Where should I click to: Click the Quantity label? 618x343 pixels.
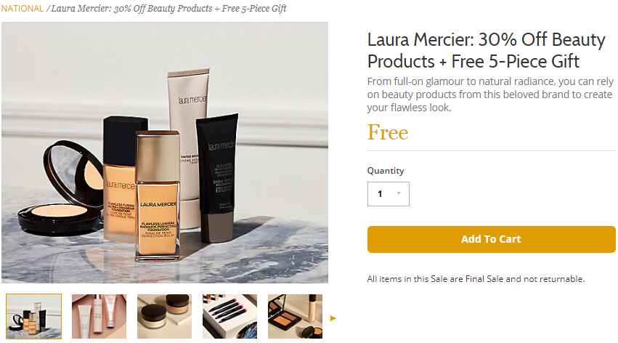[386, 171]
